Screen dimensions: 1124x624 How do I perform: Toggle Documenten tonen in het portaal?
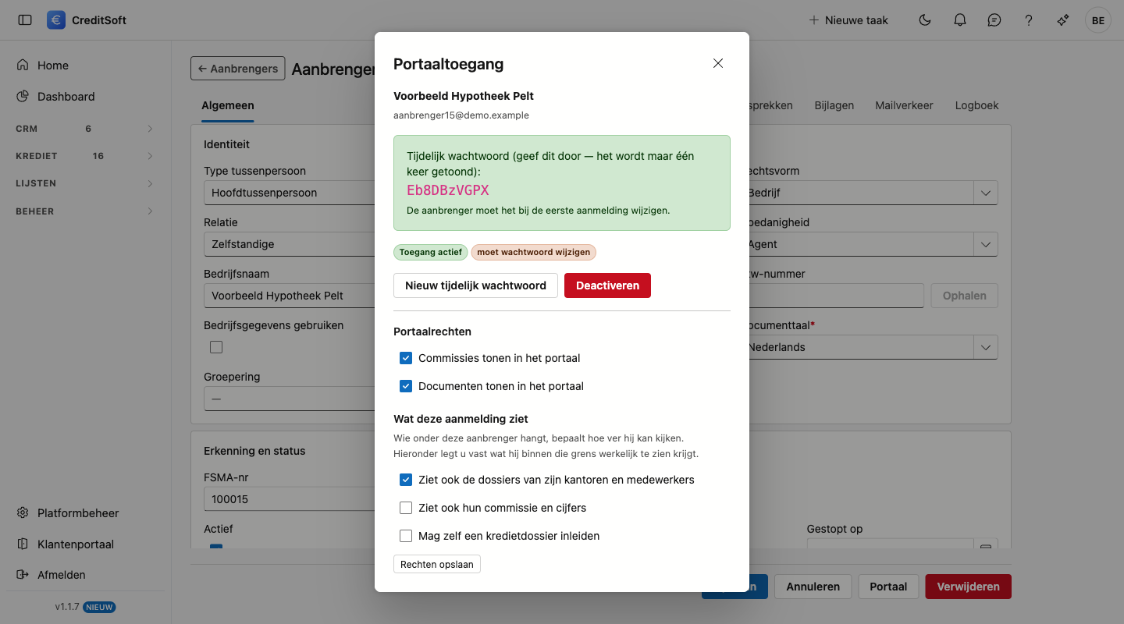406,386
